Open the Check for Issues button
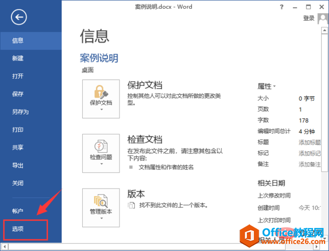329x251 pixels. [101, 153]
